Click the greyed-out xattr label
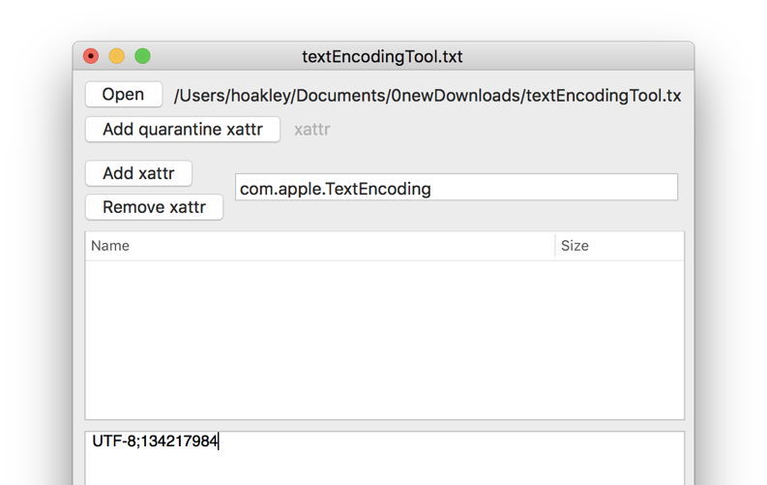The width and height of the screenshot is (767, 485). (311, 130)
